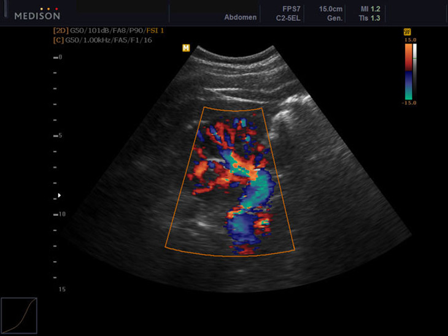Click the 15.0cm depth value
The image size is (448, 336).
331,9
